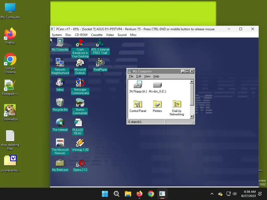Viewport: 267px width, 200px height.
Task: Open taskbar Search
Action: [117, 194]
